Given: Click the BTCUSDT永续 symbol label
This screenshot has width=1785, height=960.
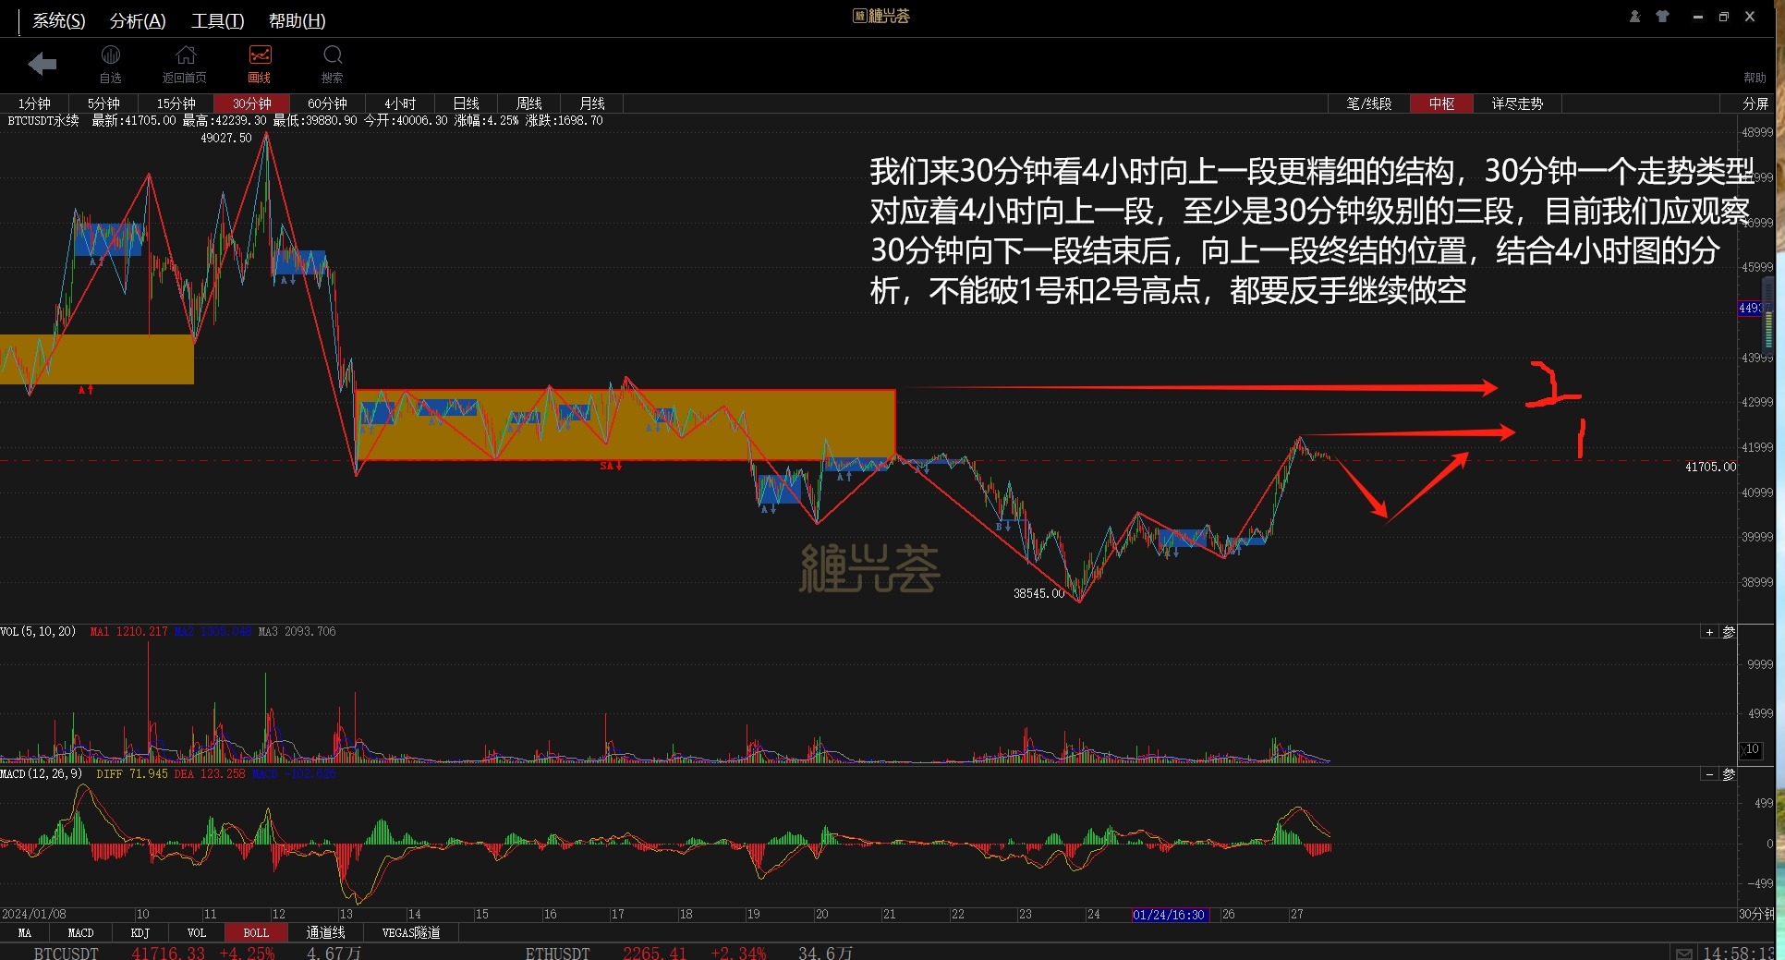Looking at the screenshot, I should pos(43,121).
